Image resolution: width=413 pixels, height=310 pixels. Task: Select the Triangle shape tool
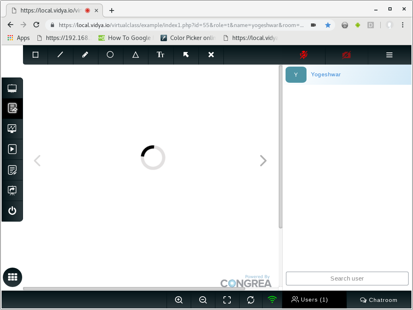tap(136, 55)
